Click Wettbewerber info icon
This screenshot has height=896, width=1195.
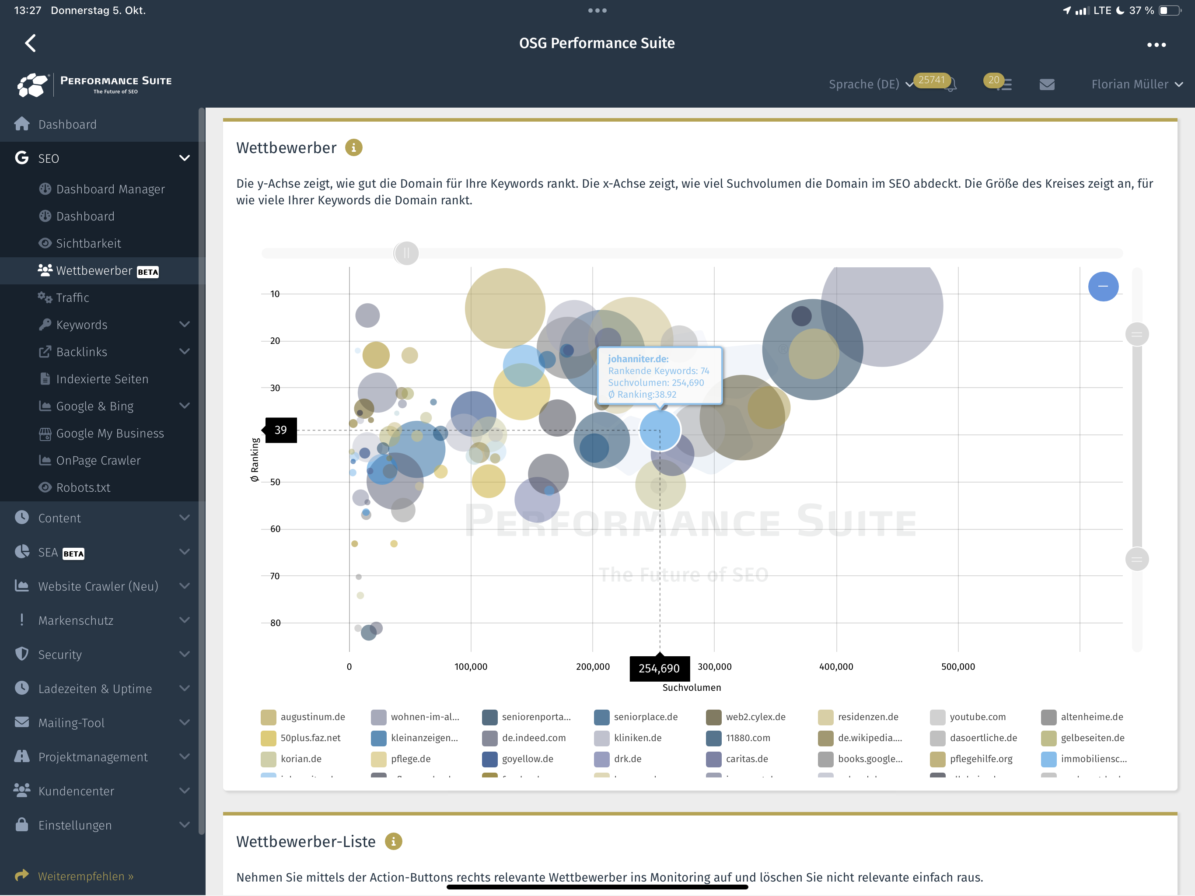click(354, 147)
